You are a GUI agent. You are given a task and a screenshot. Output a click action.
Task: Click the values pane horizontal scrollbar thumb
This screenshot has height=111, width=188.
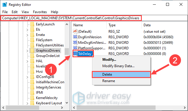pyautogui.click(x=116, y=108)
